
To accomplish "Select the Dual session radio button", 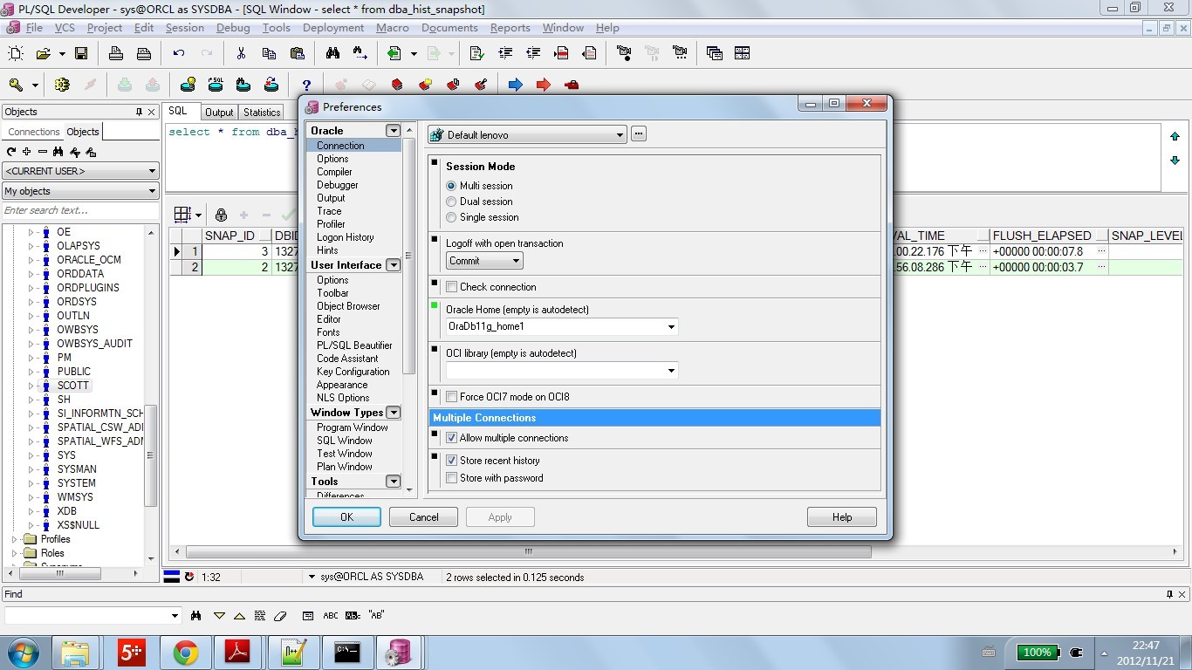I will point(451,202).
